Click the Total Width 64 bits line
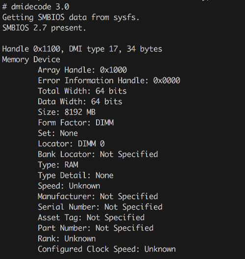 click(82, 91)
